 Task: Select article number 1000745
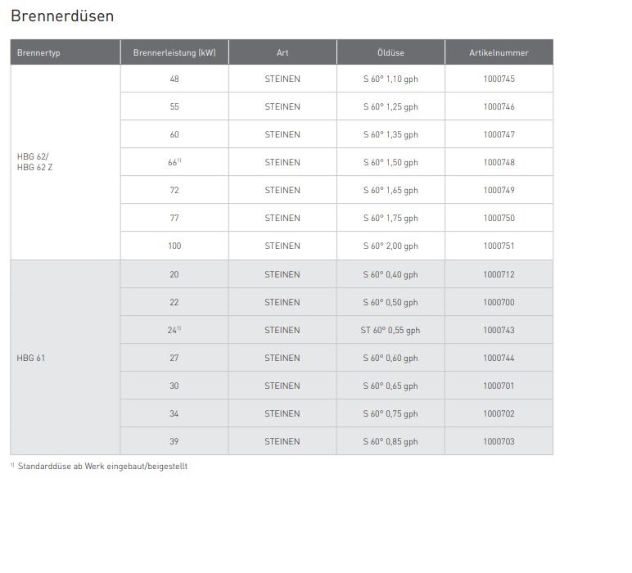(x=499, y=79)
